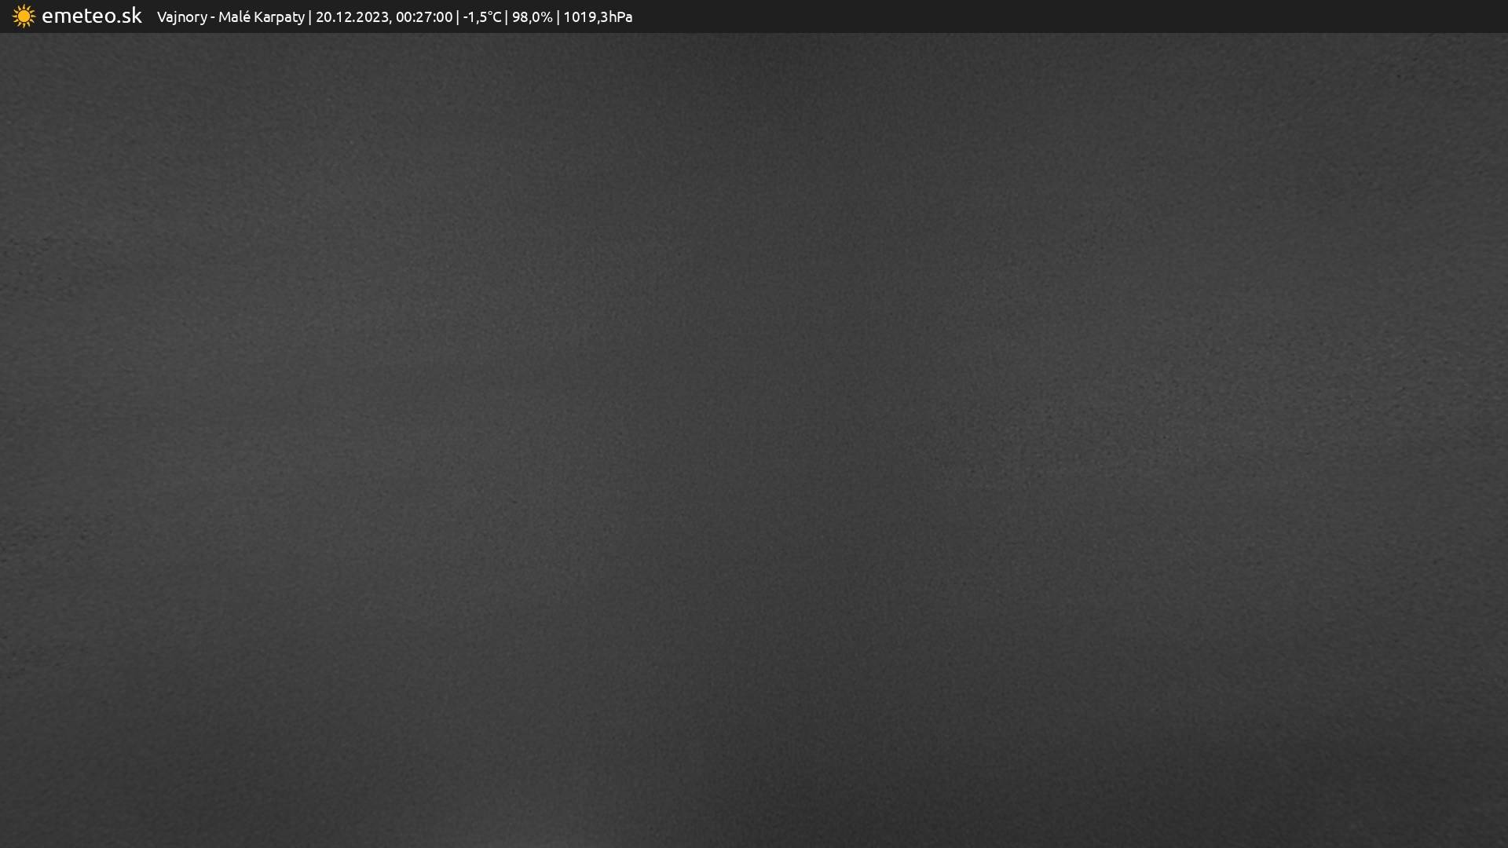1508x848 pixels.
Task: Click the separator bar before the pressure
Action: click(x=558, y=17)
